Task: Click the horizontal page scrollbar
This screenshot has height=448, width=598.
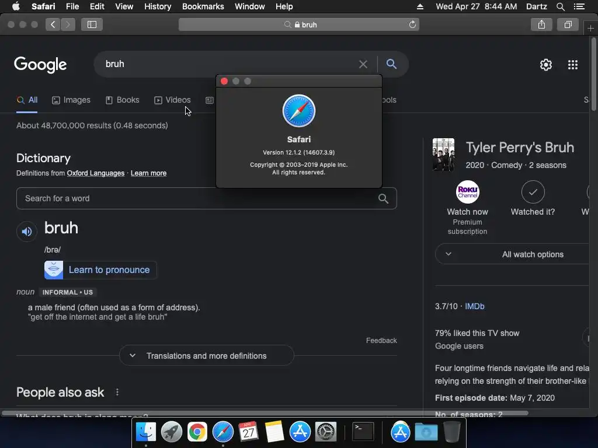Action: [x=265, y=414]
